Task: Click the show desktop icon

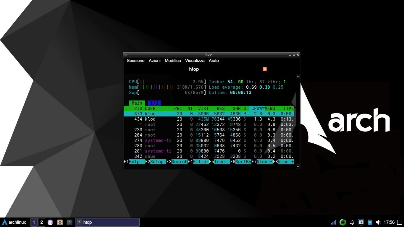Action: click(400, 222)
